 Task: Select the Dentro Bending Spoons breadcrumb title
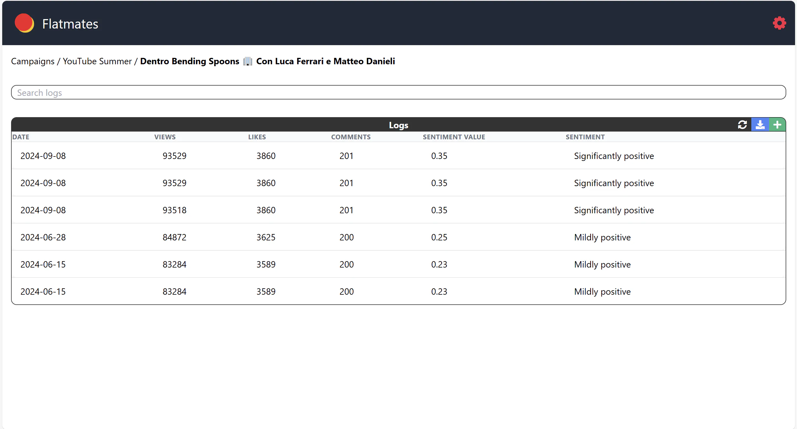(x=190, y=61)
